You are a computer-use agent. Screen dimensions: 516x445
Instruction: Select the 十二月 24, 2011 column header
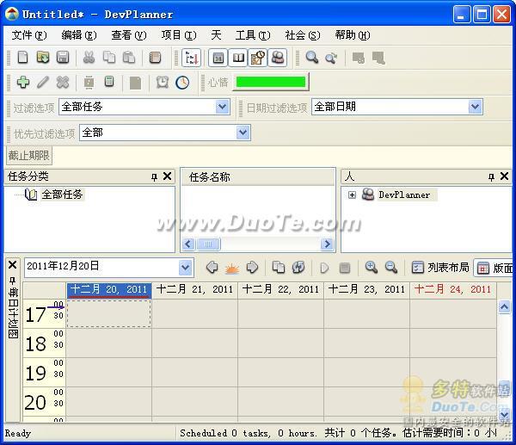[452, 290]
